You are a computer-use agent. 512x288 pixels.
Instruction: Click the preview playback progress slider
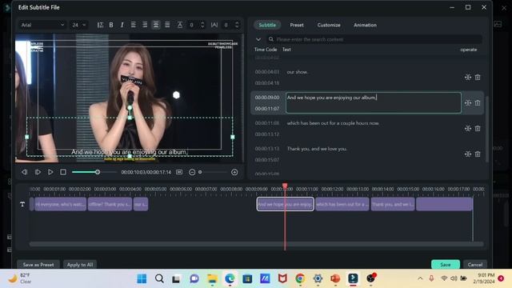(94, 172)
